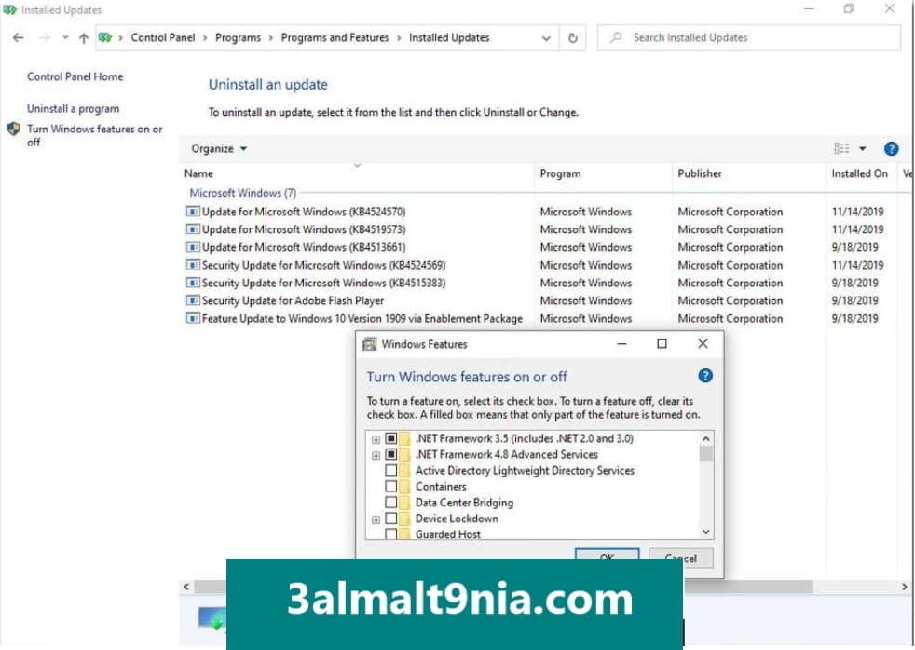915x650 pixels.
Task: Click Cancel in Windows Features dialog
Action: click(x=680, y=558)
